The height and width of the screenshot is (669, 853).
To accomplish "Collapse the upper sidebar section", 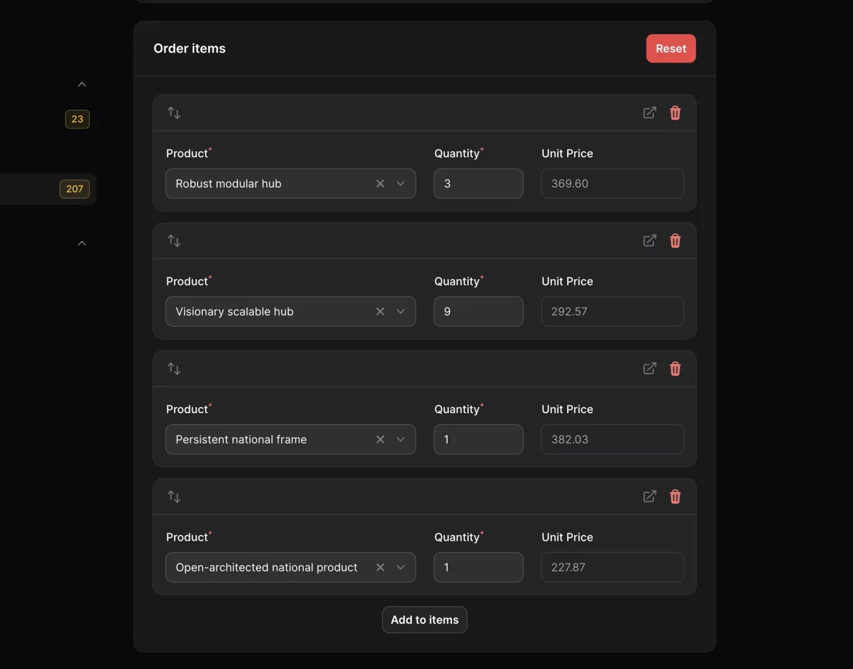I will pos(81,84).
